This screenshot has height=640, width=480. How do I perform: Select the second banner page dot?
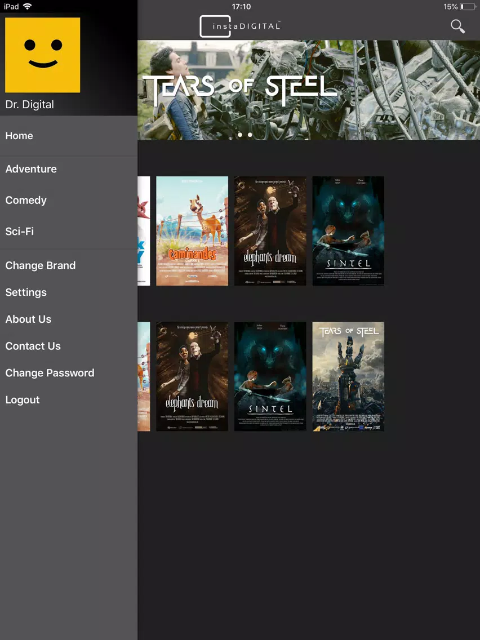pos(250,135)
